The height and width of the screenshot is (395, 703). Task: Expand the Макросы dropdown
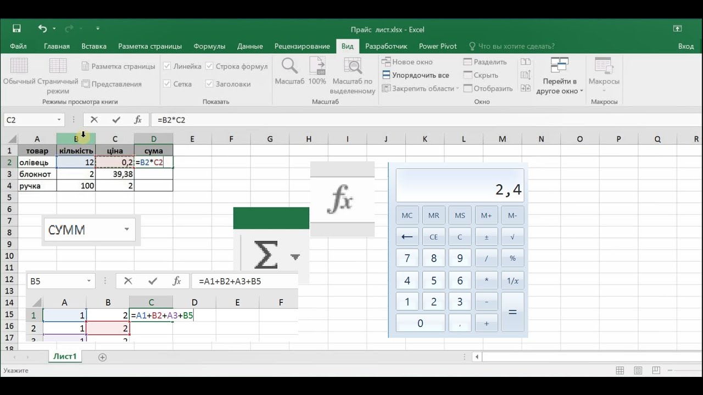click(x=604, y=91)
